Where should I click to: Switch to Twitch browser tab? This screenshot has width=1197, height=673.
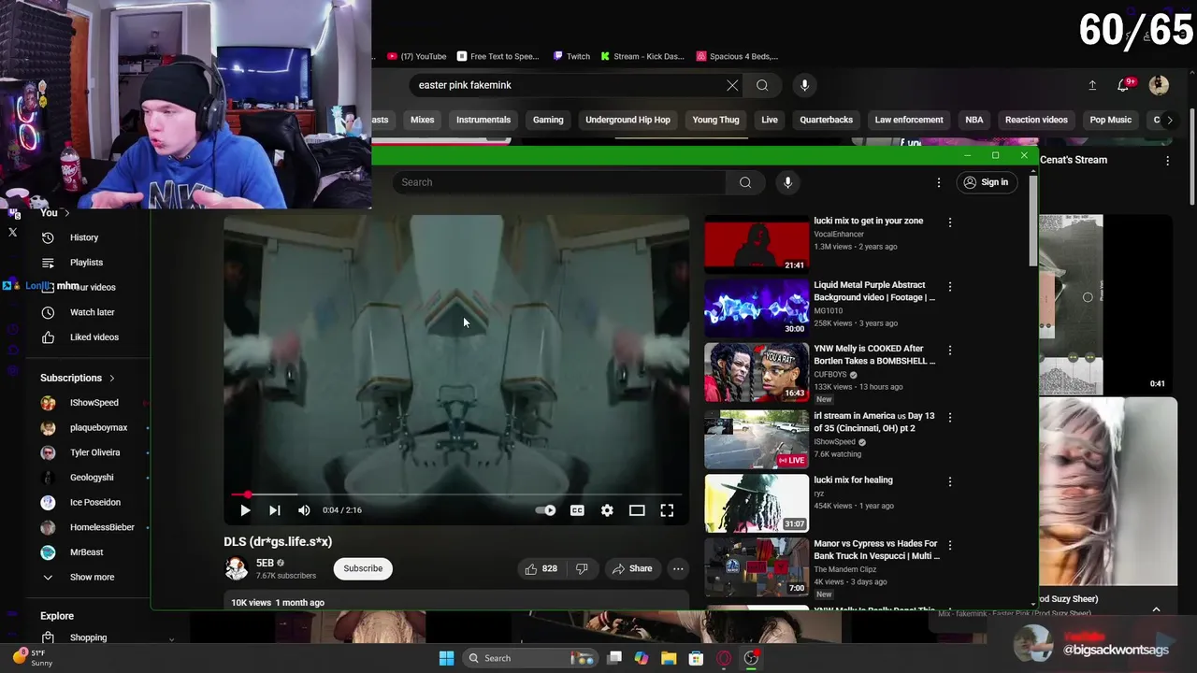(571, 56)
